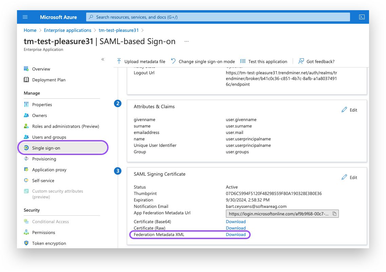Click Upload metadata file
The width and height of the screenshot is (386, 272).
click(141, 61)
